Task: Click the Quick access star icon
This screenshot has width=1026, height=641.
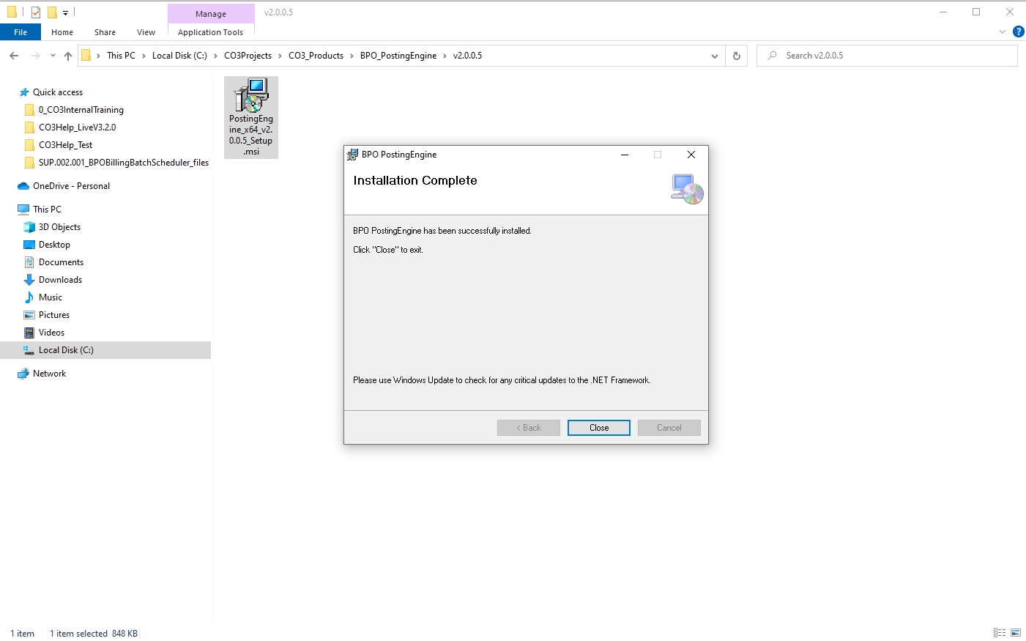Action: pos(23,92)
